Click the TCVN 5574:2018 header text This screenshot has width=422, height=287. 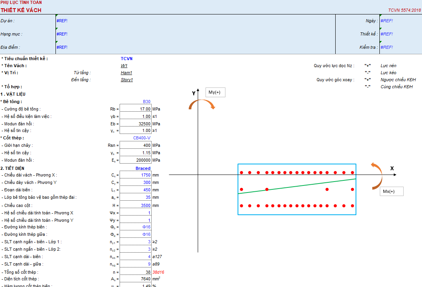[x=404, y=10]
